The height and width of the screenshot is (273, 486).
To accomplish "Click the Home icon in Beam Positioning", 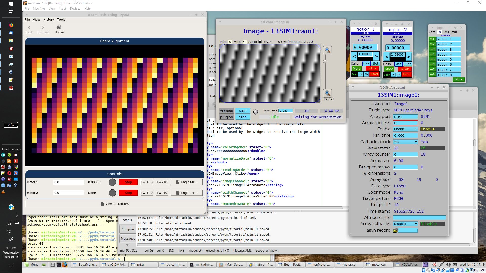I will coord(59,29).
